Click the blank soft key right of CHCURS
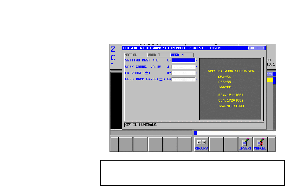Screen dimensions: 285x186 click(x=216, y=144)
